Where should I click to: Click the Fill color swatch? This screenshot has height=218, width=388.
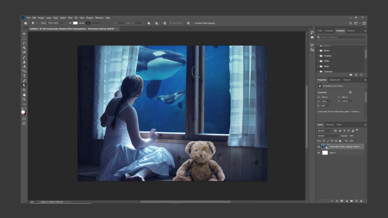(x=75, y=23)
